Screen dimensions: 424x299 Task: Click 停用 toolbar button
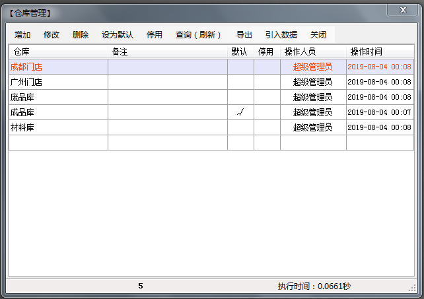155,35
